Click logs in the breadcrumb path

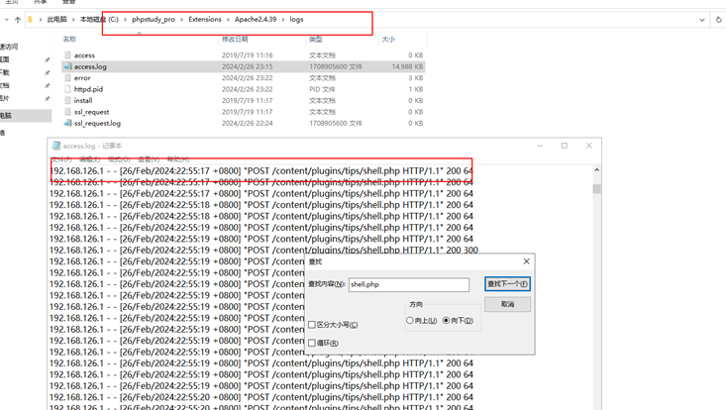(296, 20)
